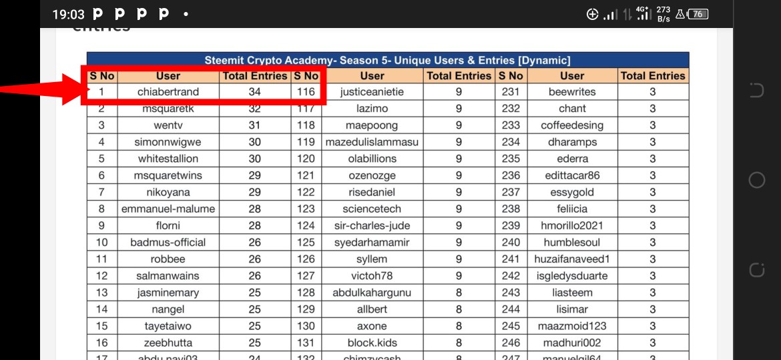Viewport: 781px width, 360px height.
Task: Tap the Steemit Crypto Academy Season 5 title
Action: [388, 61]
